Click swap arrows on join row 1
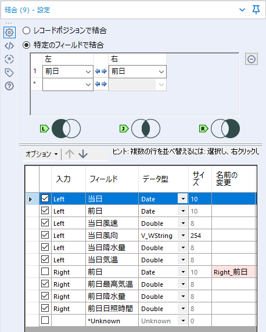 pos(100,71)
